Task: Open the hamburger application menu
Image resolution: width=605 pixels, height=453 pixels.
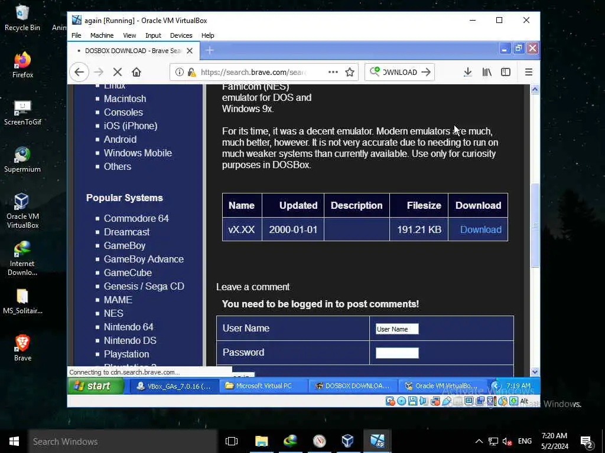Action: pyautogui.click(x=529, y=72)
